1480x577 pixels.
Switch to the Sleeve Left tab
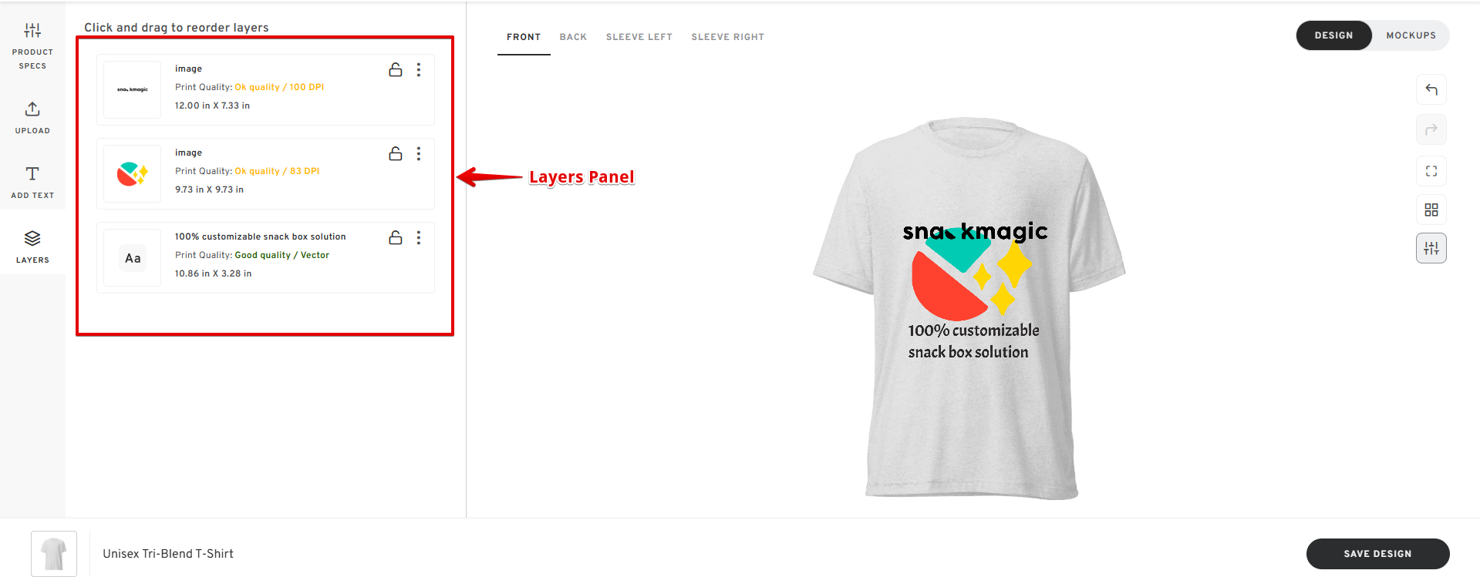639,37
